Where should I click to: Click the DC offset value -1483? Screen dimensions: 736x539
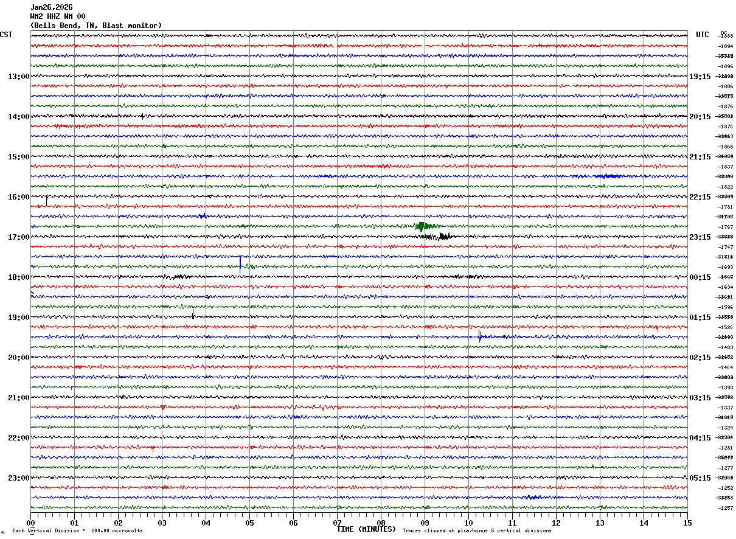click(x=726, y=347)
